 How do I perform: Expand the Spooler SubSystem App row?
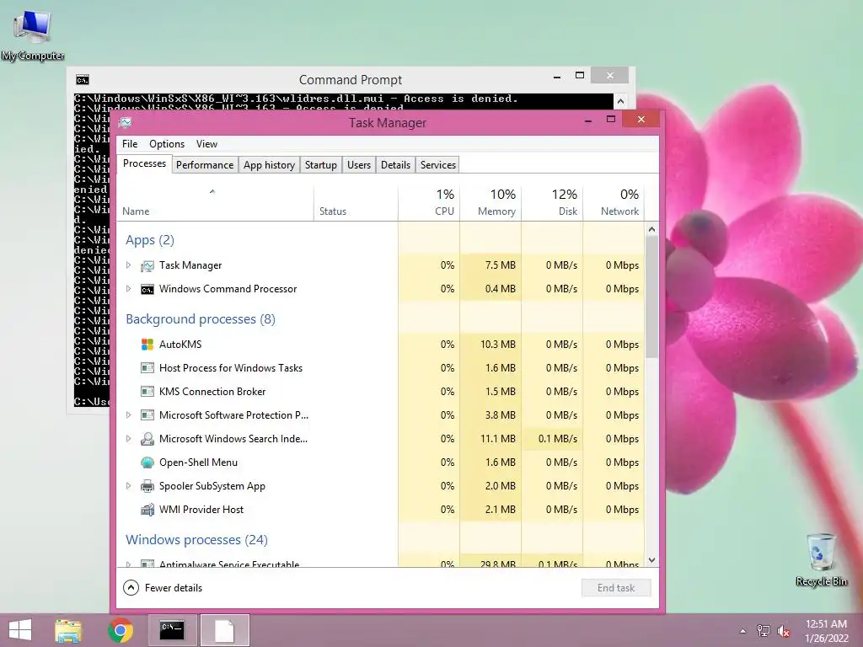[128, 486]
